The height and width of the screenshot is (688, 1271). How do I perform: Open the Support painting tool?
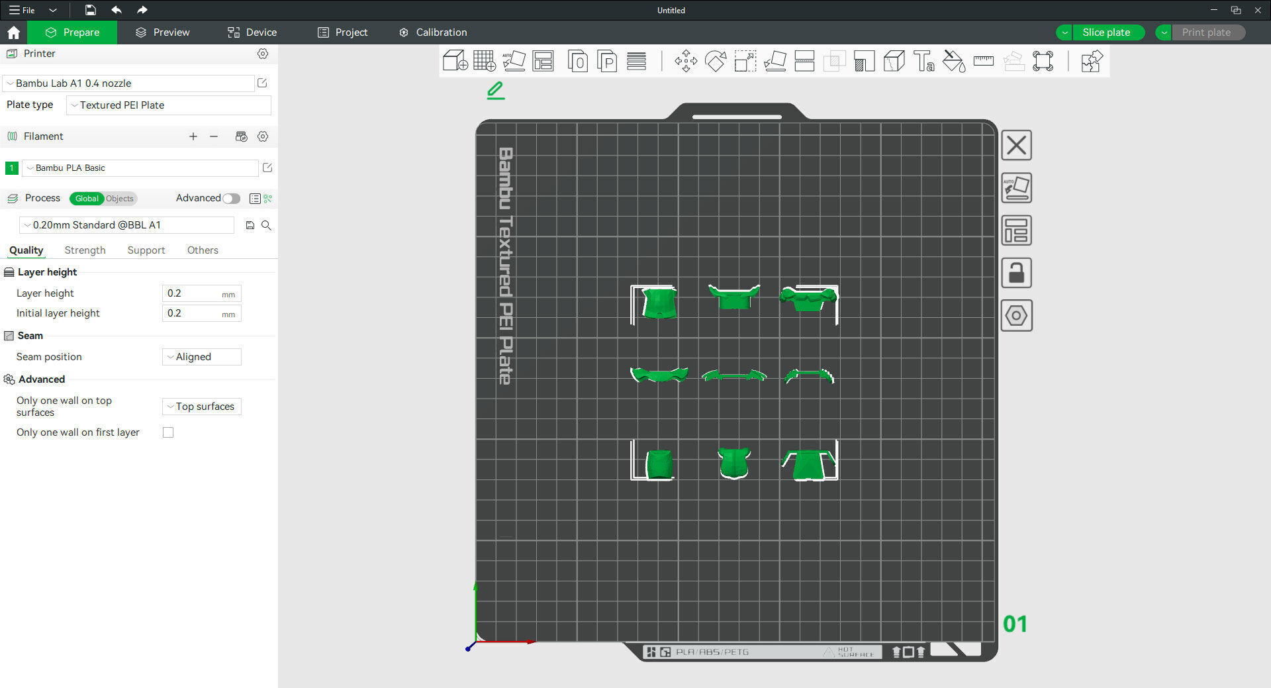(865, 61)
